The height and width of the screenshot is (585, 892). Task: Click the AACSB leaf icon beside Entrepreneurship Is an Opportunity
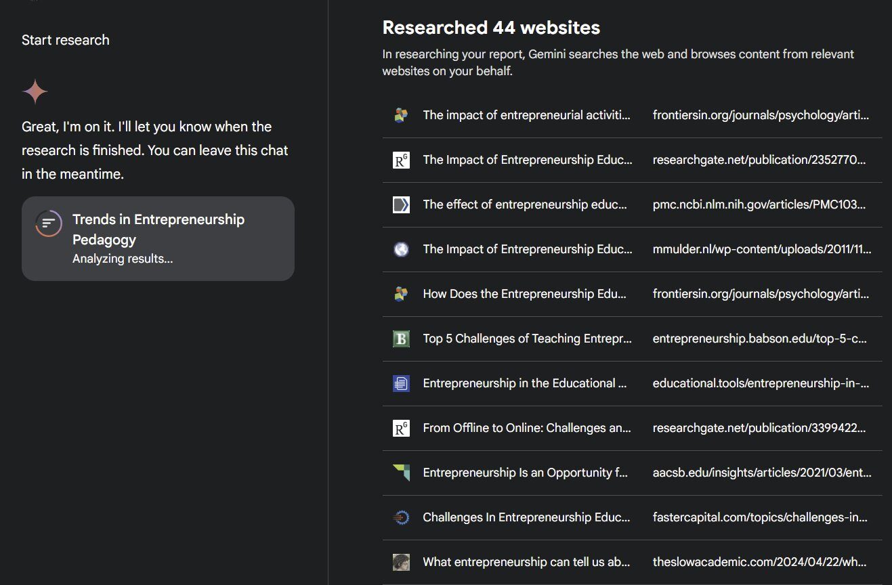tap(401, 473)
